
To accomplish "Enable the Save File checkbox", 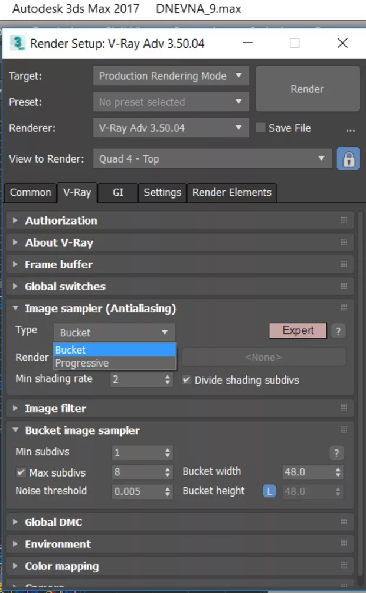I will (260, 128).
